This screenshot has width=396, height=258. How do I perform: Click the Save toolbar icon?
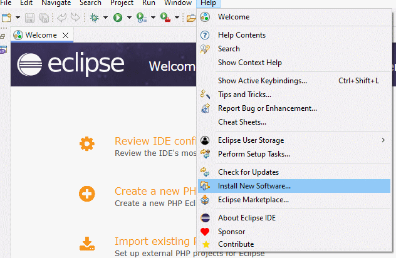coord(29,18)
